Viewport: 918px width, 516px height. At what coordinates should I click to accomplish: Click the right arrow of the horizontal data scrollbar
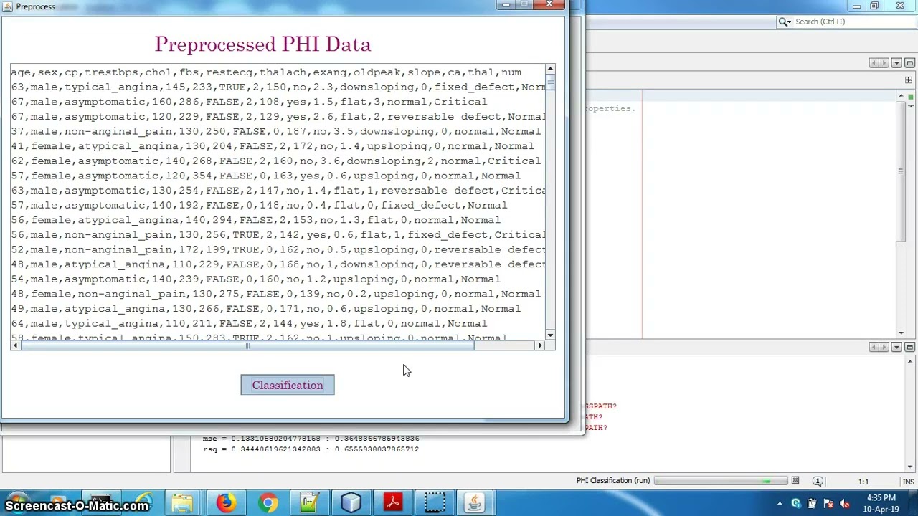click(540, 345)
